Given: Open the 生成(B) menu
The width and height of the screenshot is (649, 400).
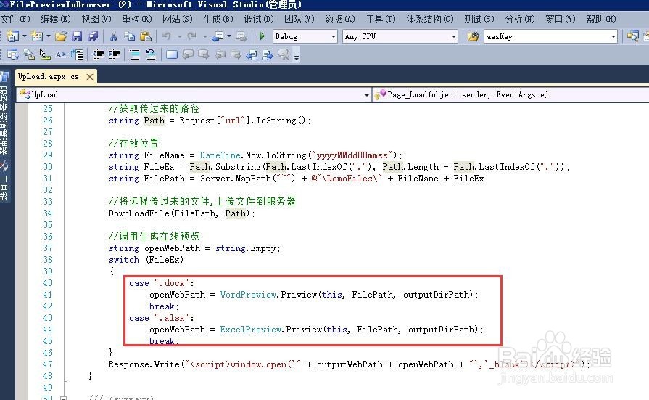Looking at the screenshot, I should [218, 19].
